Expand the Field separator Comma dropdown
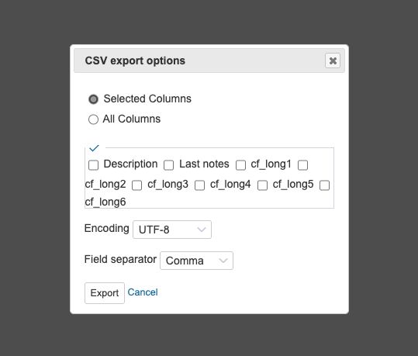 pos(196,261)
